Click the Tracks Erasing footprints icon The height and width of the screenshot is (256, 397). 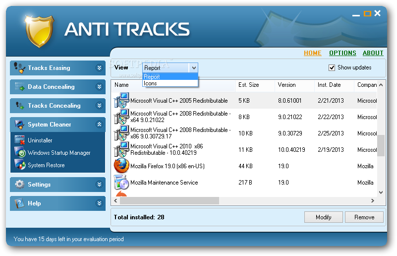tap(19, 67)
